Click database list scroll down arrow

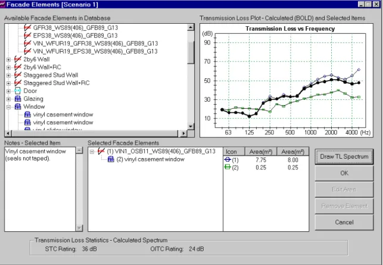point(191,126)
